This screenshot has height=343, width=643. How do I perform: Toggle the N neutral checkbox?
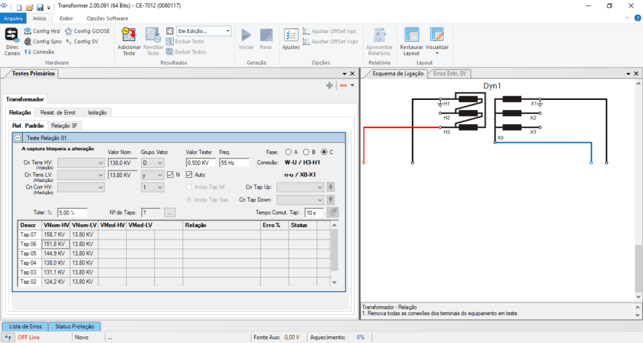pos(170,175)
